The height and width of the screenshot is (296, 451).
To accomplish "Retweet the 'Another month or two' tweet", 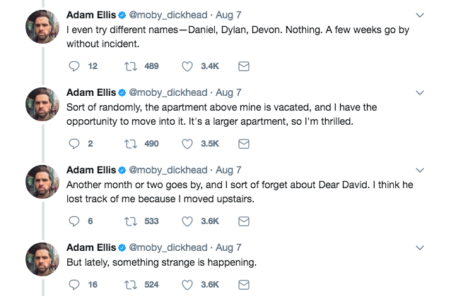I will click(130, 221).
